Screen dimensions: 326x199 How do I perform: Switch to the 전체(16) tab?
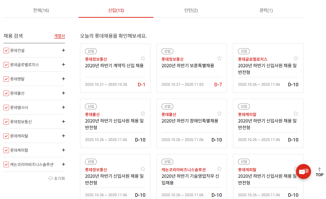(41, 10)
